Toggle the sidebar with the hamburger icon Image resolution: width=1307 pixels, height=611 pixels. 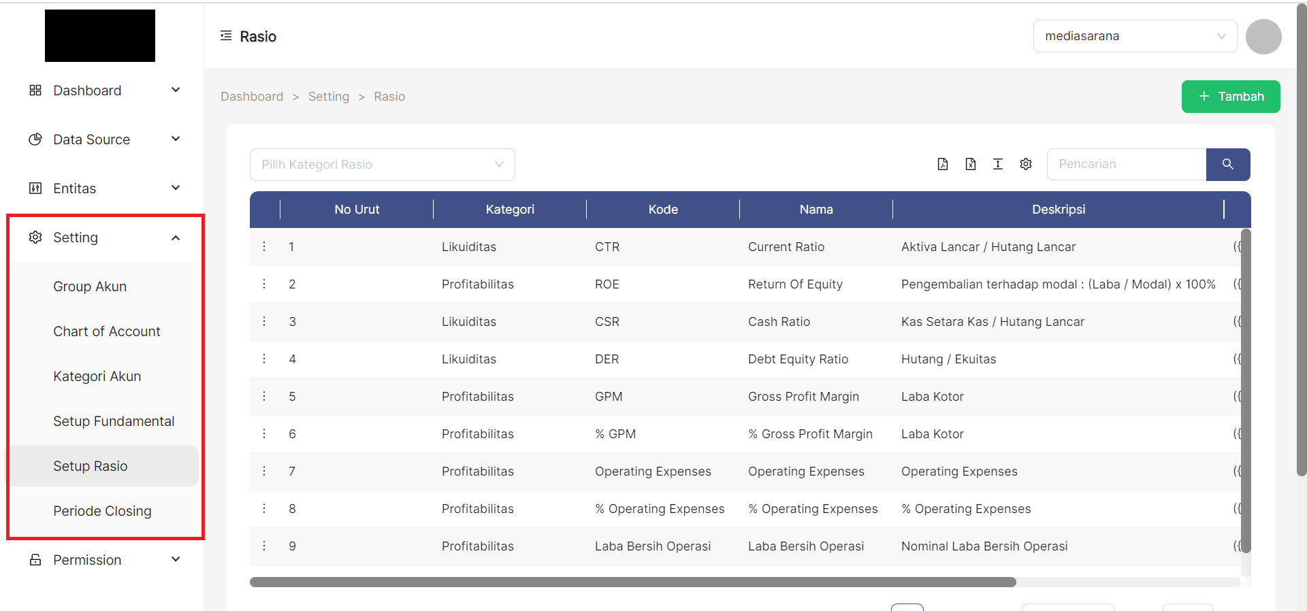[x=226, y=36]
